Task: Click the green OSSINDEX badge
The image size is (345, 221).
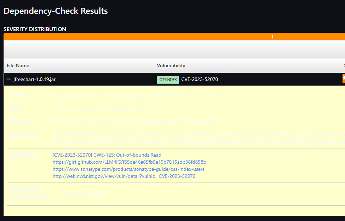Action: click(168, 80)
